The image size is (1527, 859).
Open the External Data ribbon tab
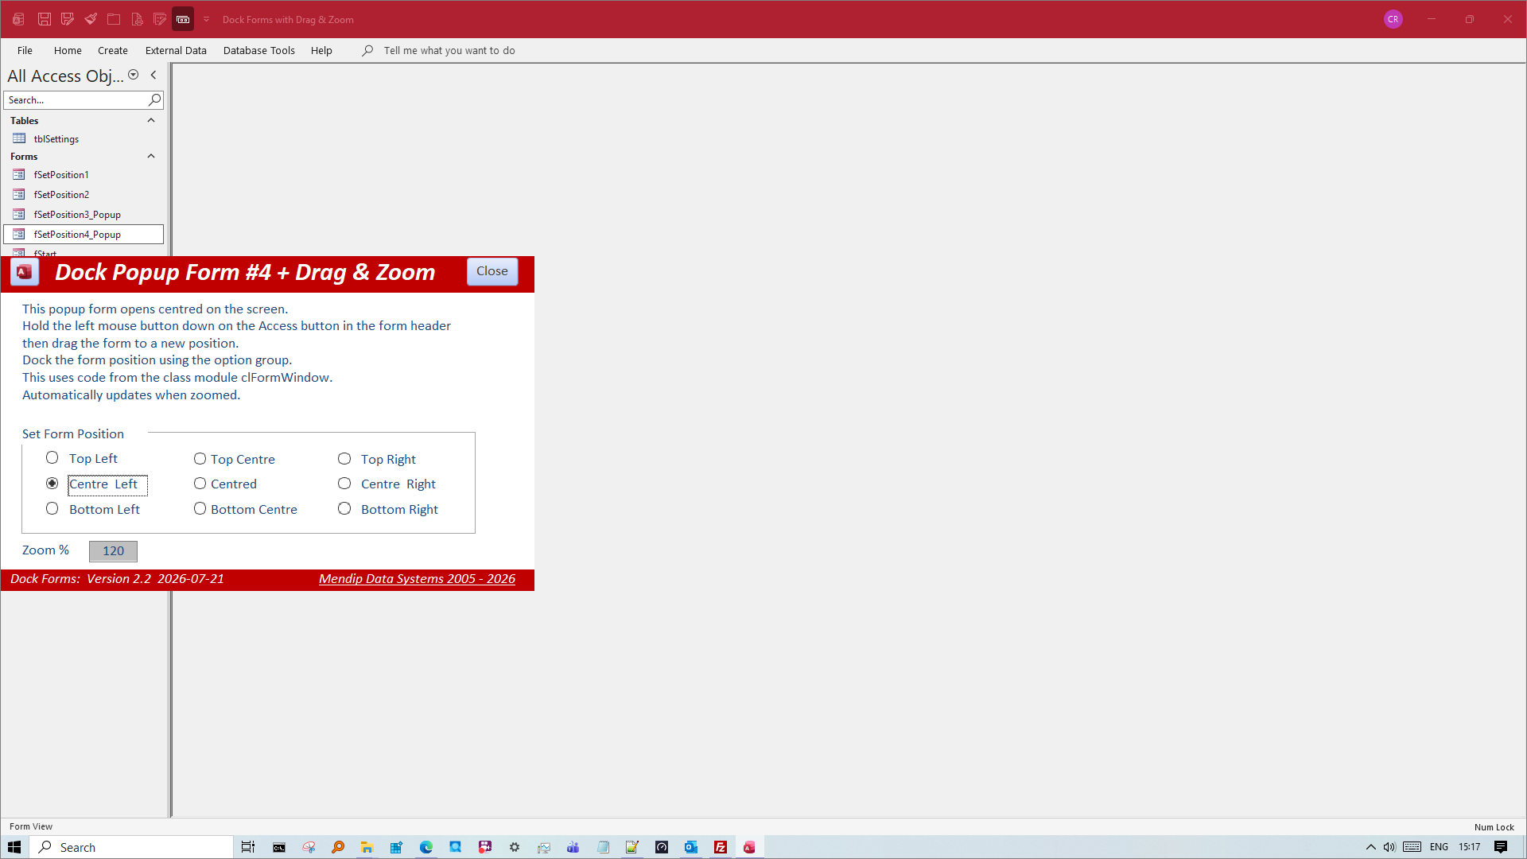click(176, 50)
